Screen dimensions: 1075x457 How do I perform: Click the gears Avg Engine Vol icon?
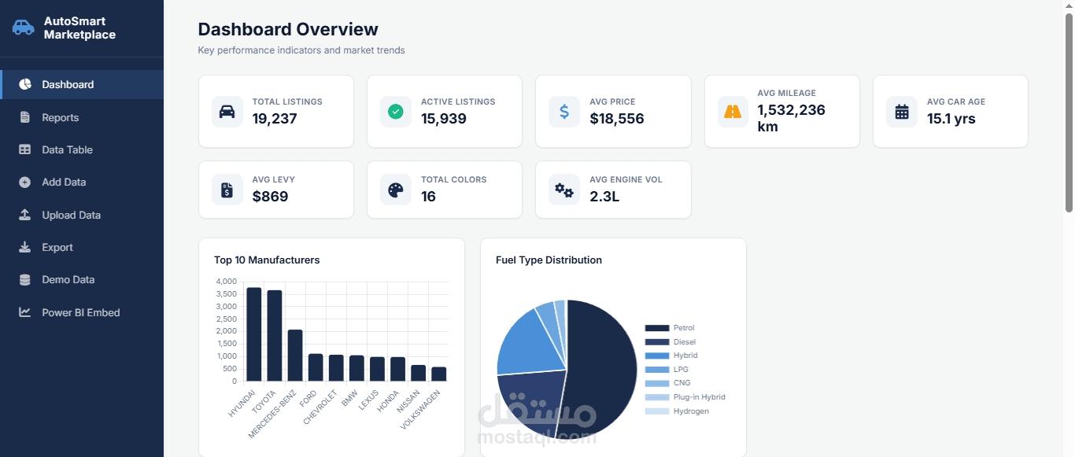pyautogui.click(x=564, y=190)
